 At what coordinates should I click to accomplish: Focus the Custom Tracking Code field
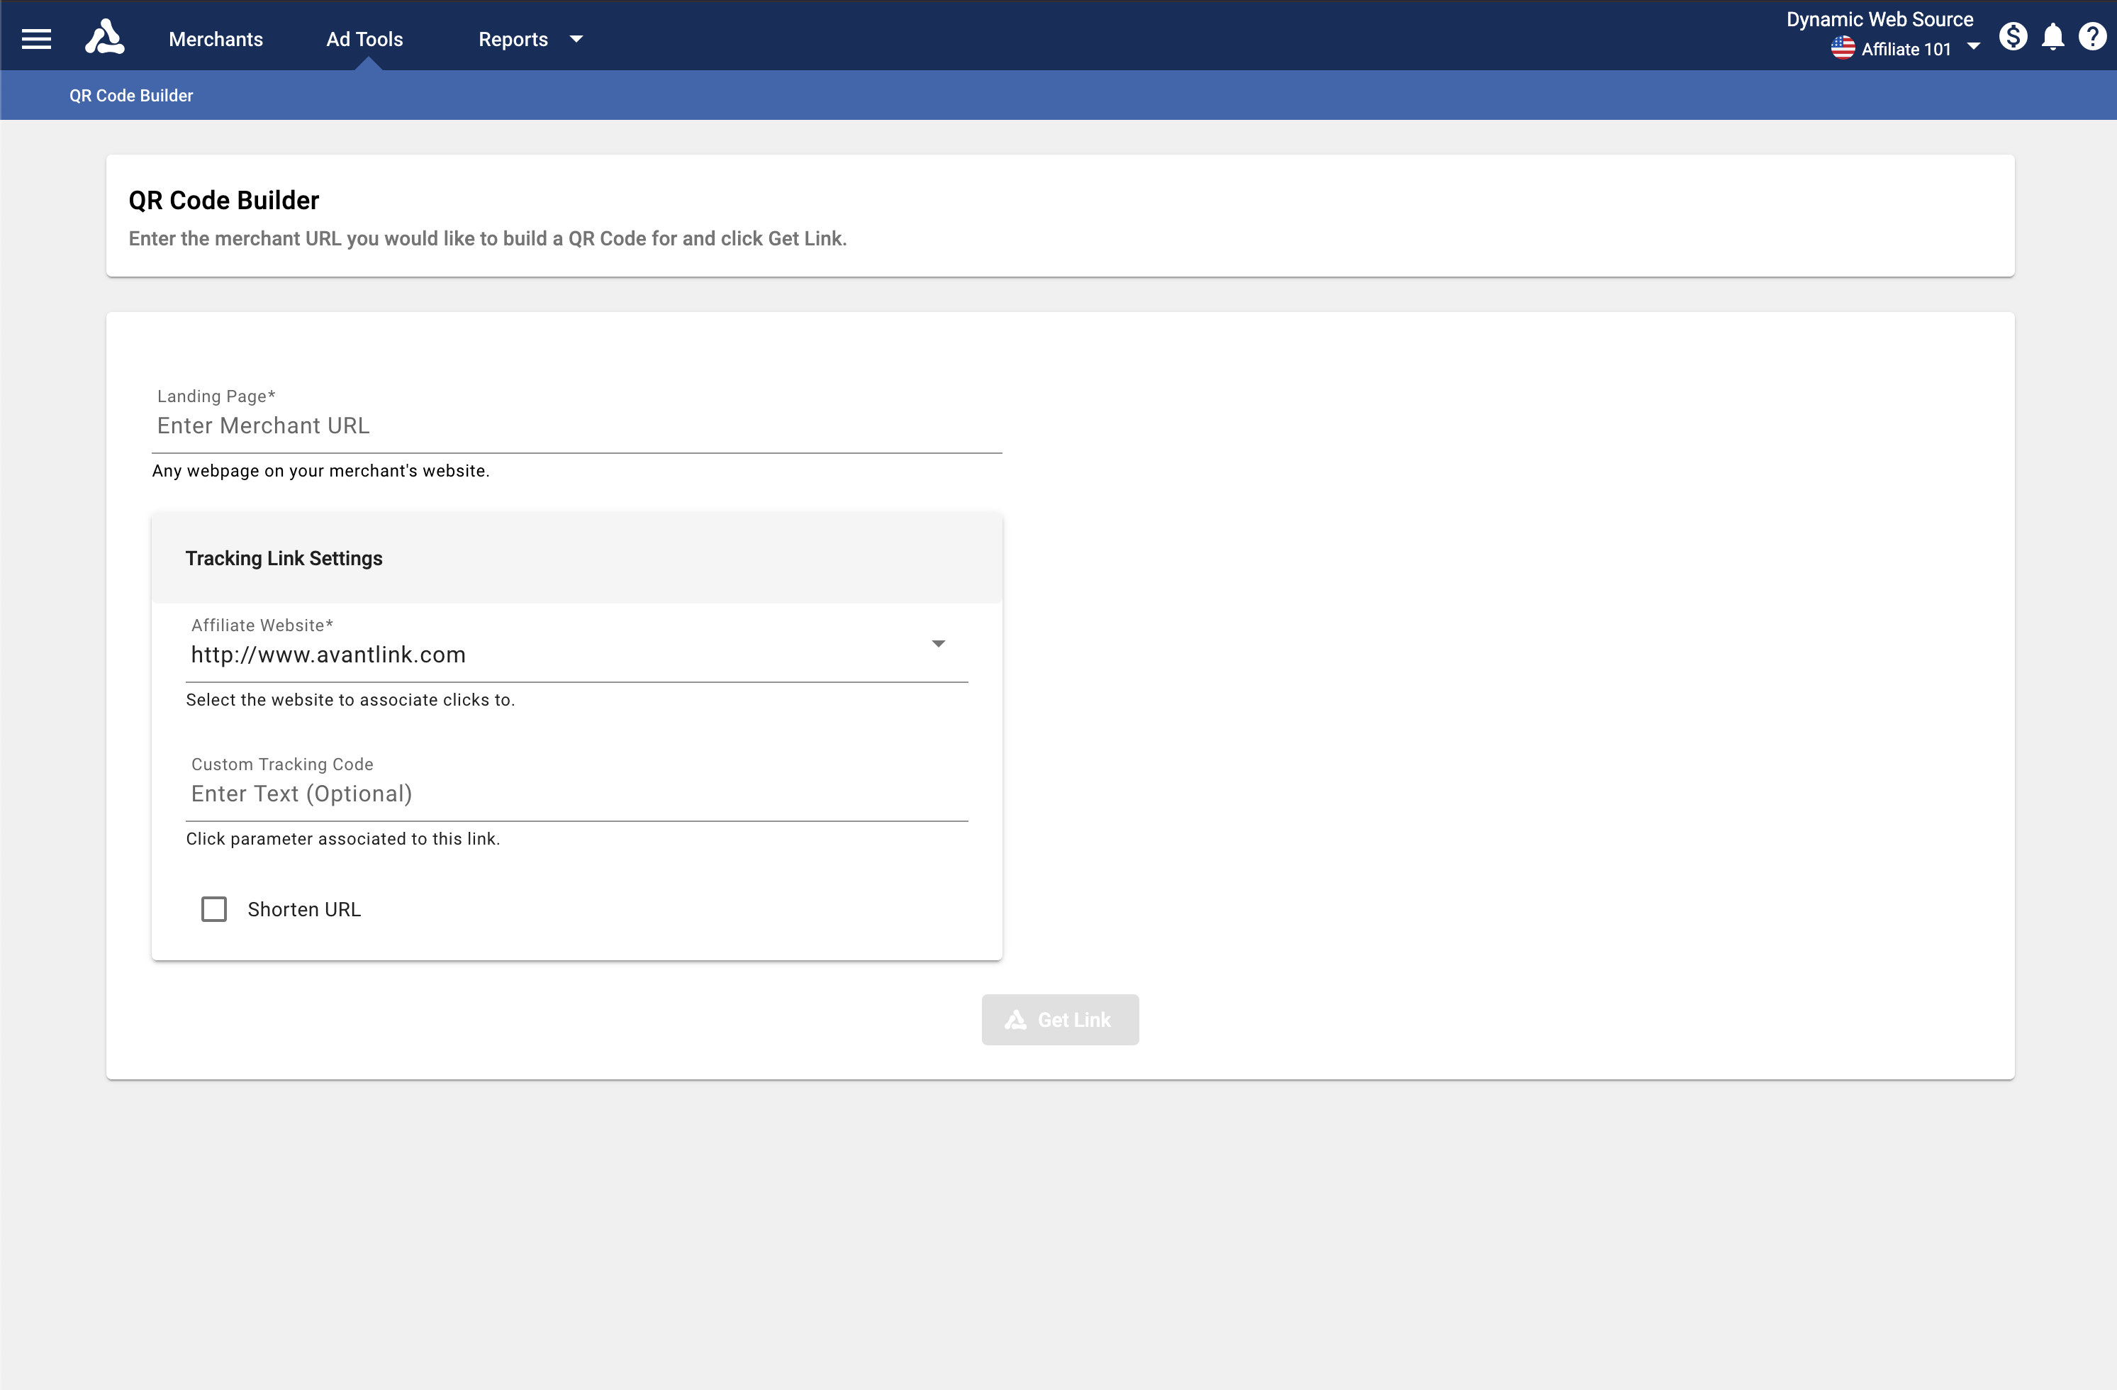point(577,794)
